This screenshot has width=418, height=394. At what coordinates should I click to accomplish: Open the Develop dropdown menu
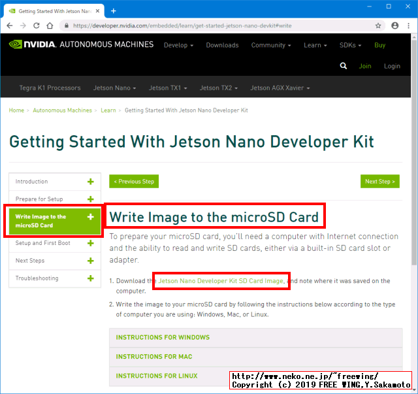tap(178, 45)
